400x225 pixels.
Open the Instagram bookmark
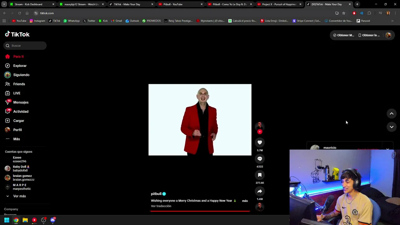point(37,21)
